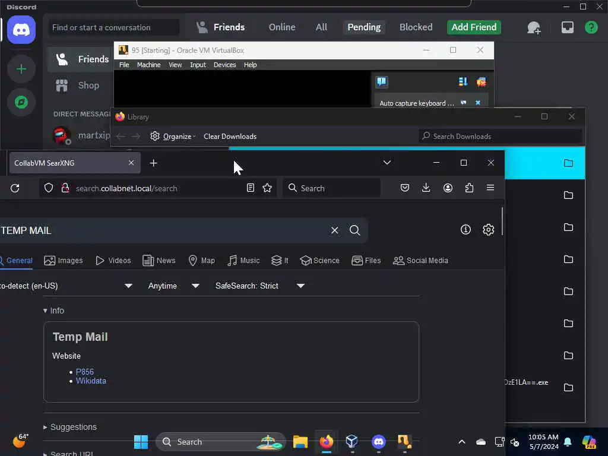Open containing folder for the .exe download
Viewport: 608px width, 456px height.
click(x=568, y=387)
